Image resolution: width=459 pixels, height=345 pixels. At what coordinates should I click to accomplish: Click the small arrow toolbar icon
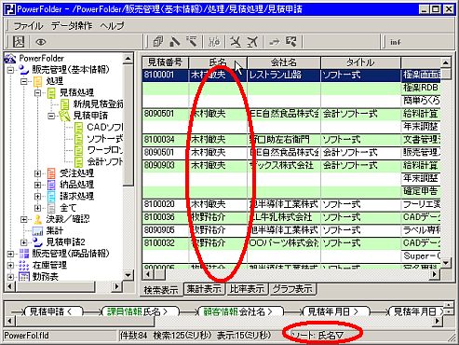pyautogui.click(x=275, y=41)
